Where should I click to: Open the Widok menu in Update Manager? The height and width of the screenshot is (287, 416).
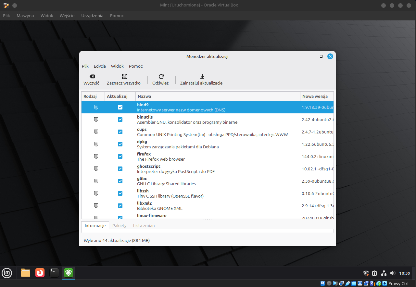[x=117, y=66]
